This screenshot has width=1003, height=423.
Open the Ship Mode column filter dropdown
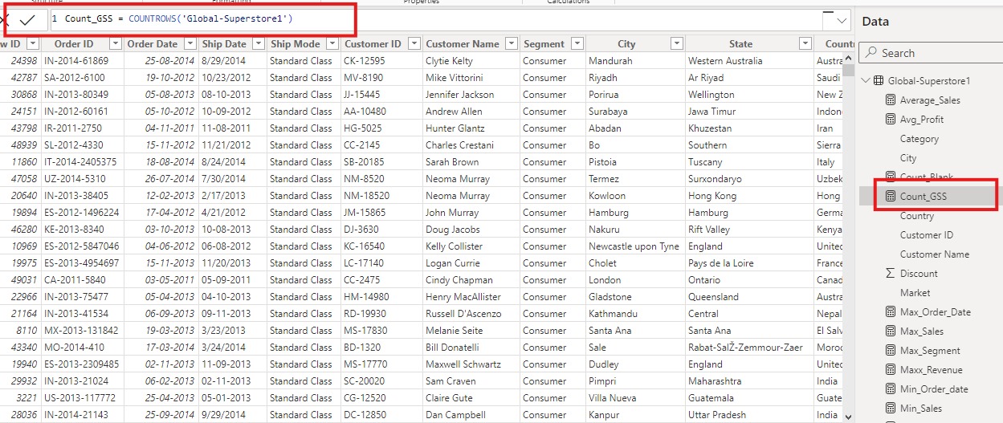tap(332, 44)
